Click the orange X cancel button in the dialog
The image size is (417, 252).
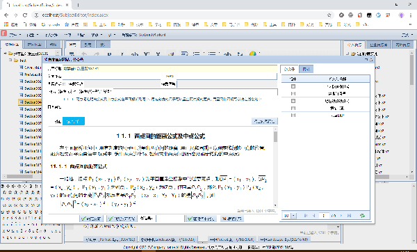(232, 219)
